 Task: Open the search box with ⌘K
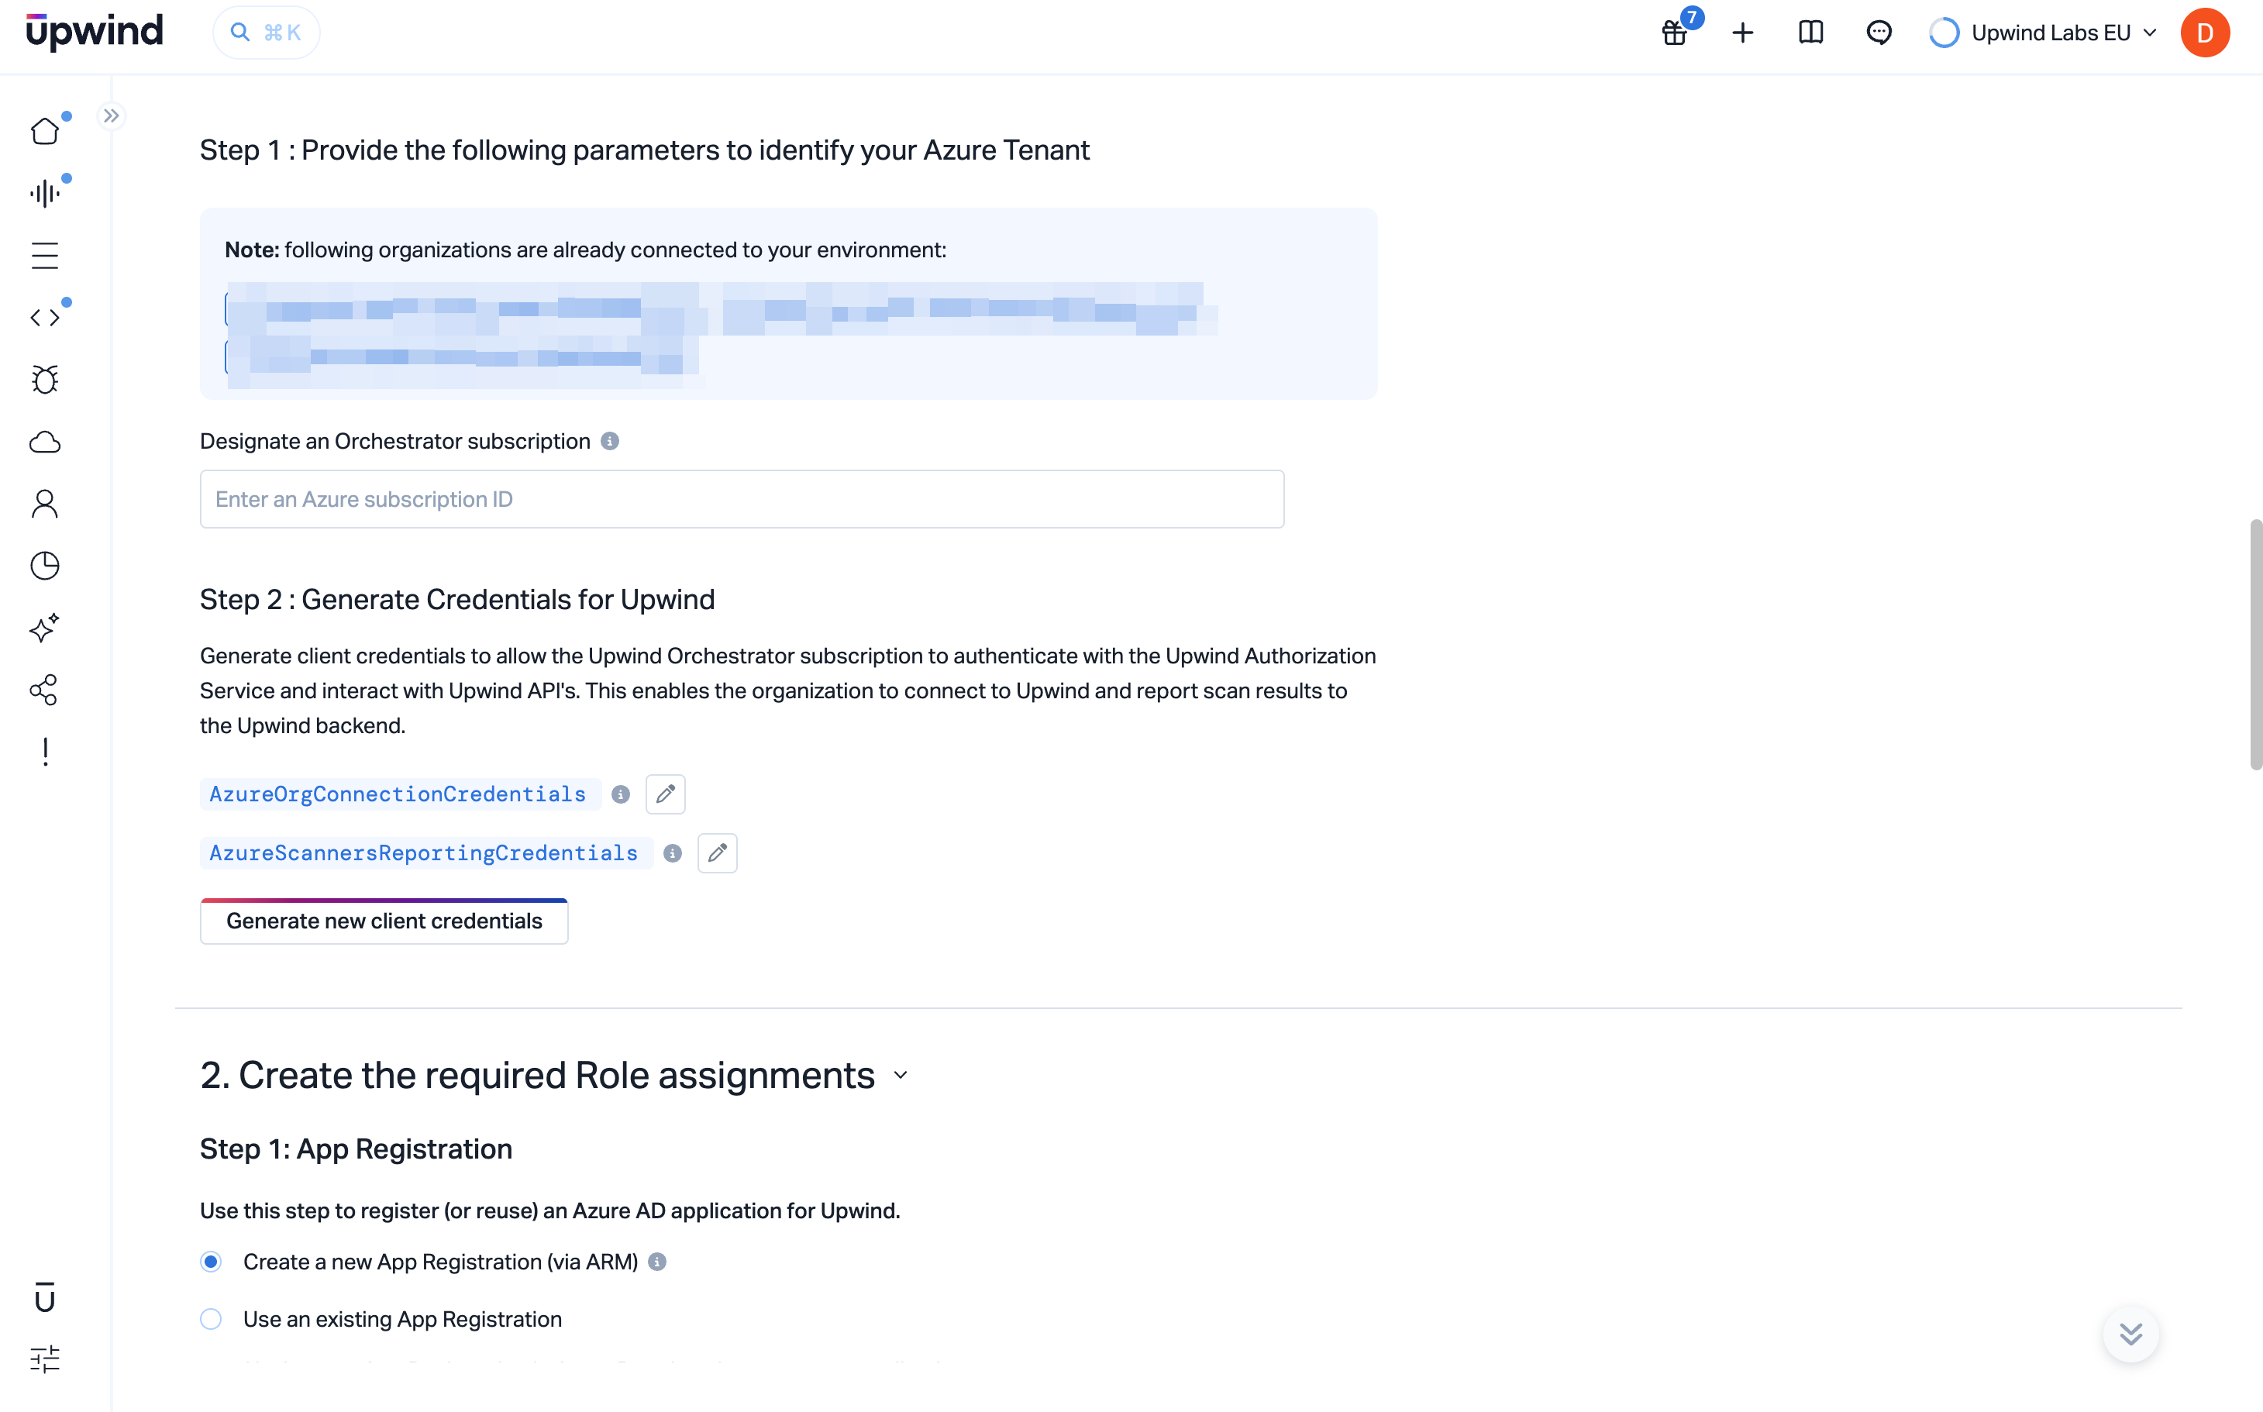[x=266, y=33]
